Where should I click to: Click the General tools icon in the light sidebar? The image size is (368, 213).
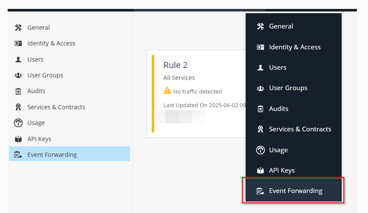tap(18, 28)
